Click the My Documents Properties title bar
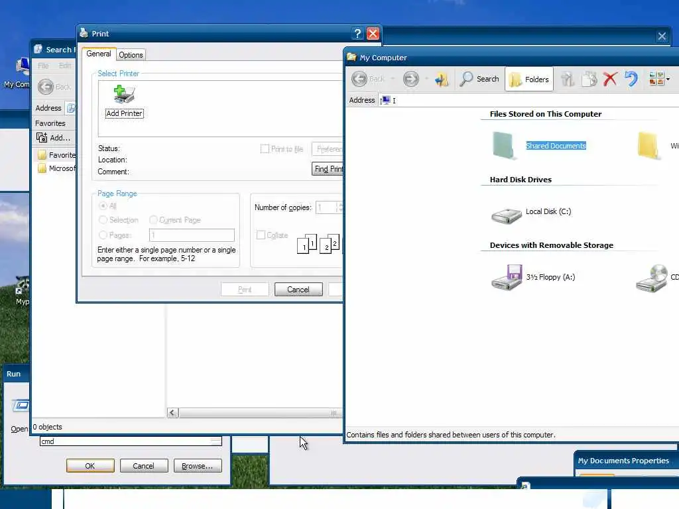This screenshot has height=509, width=679. (627, 461)
